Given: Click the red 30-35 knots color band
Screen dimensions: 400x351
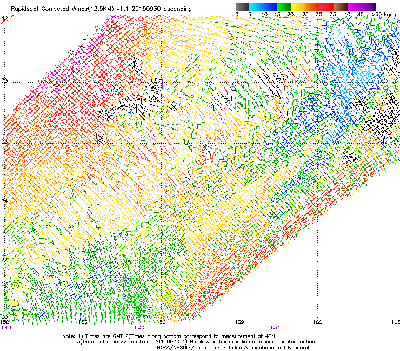Looking at the screenshot, I should pyautogui.click(x=326, y=6).
